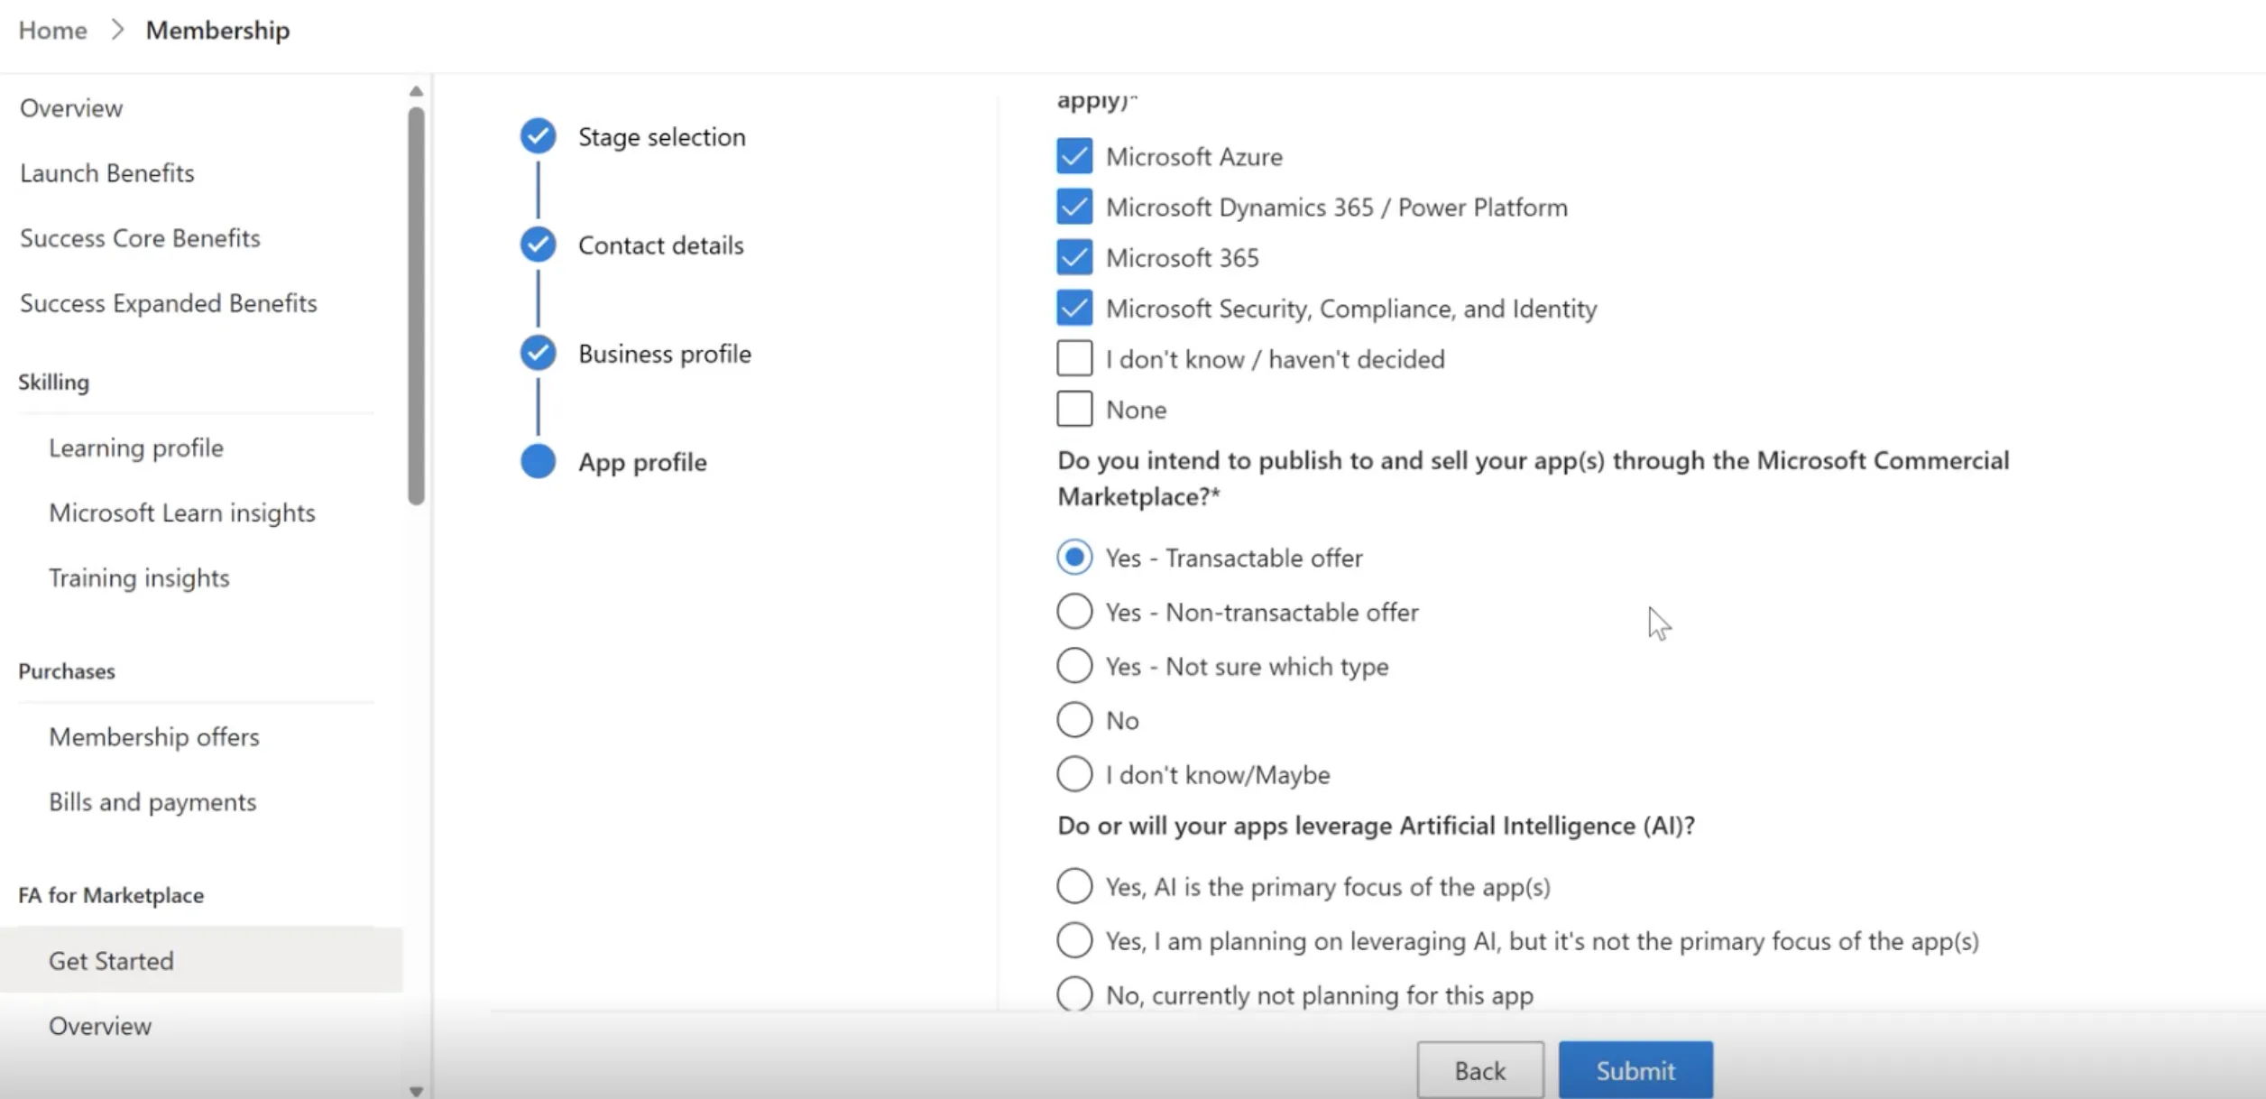This screenshot has height=1099, width=2266.
Task: Open Membership offers under Purchases
Action: click(154, 736)
